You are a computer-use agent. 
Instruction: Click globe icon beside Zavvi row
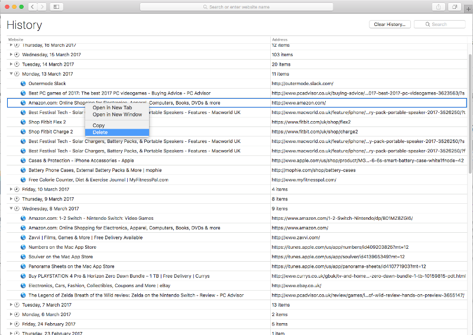coord(23,238)
